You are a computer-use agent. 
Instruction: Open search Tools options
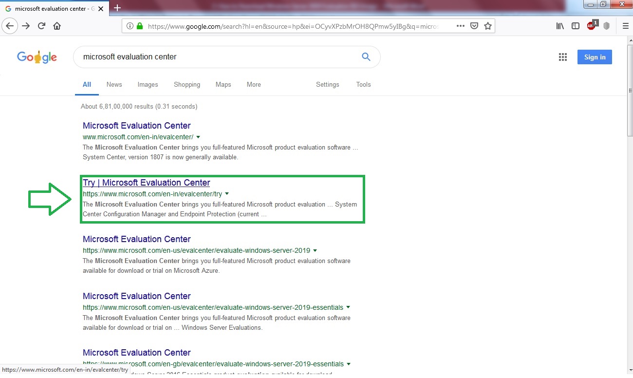coord(363,84)
